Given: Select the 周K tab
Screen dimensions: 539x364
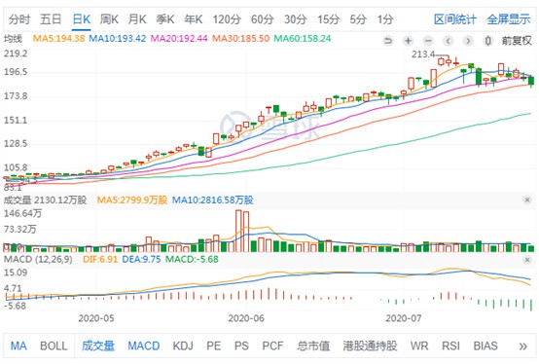Looking at the screenshot, I should point(109,19).
